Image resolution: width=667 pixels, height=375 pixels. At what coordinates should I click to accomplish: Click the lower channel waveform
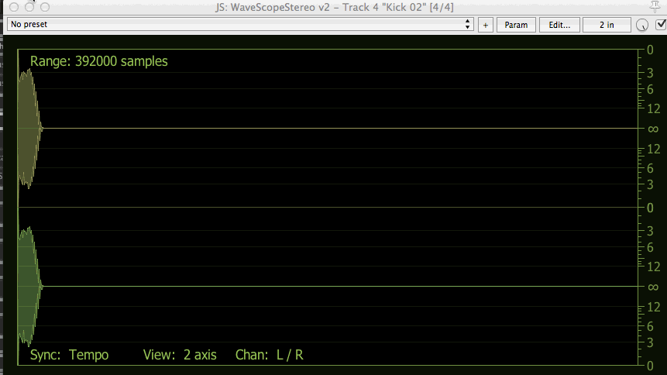click(x=29, y=286)
